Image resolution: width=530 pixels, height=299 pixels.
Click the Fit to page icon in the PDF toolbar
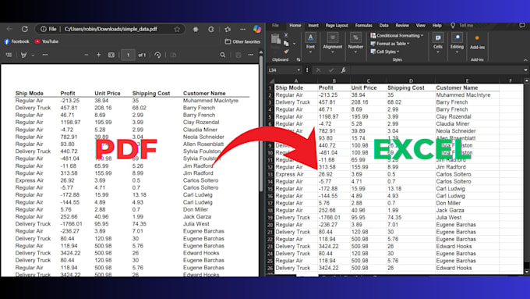point(111,55)
